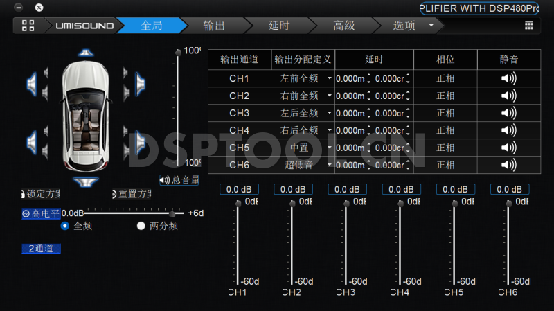Click the CH6 level fader handle

pos(508,203)
